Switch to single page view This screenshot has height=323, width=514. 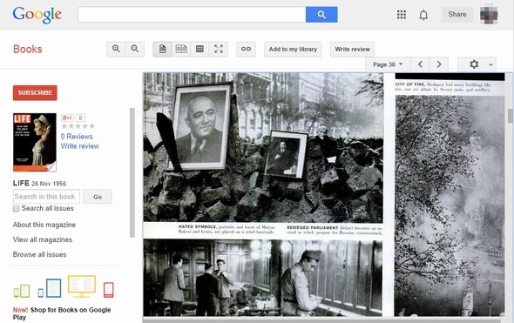tap(163, 49)
